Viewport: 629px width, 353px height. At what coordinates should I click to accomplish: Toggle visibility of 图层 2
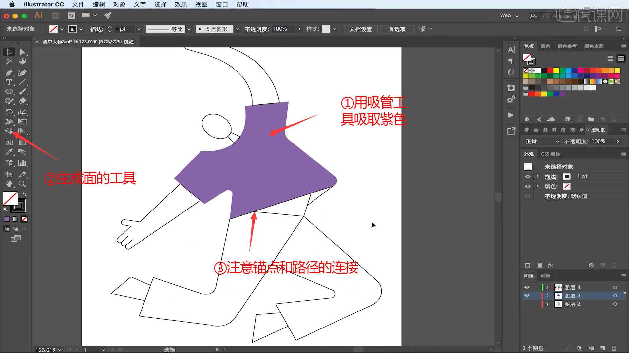pos(527,304)
